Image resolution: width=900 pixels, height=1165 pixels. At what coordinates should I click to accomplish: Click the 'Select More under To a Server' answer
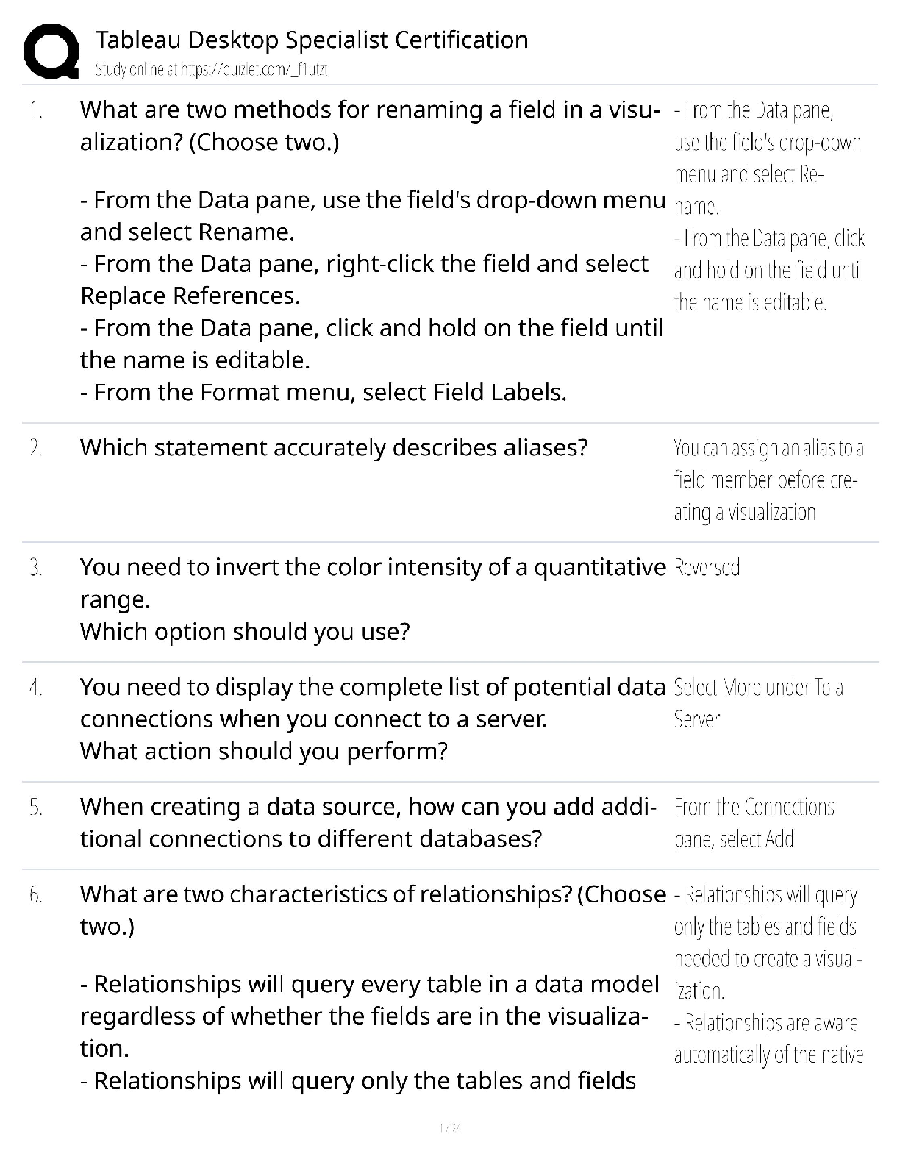(758, 703)
